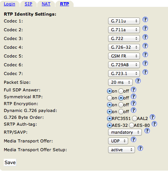The width and height of the screenshot is (168, 171).
Task: Switch to the SIP tab
Action: [x=28, y=4]
